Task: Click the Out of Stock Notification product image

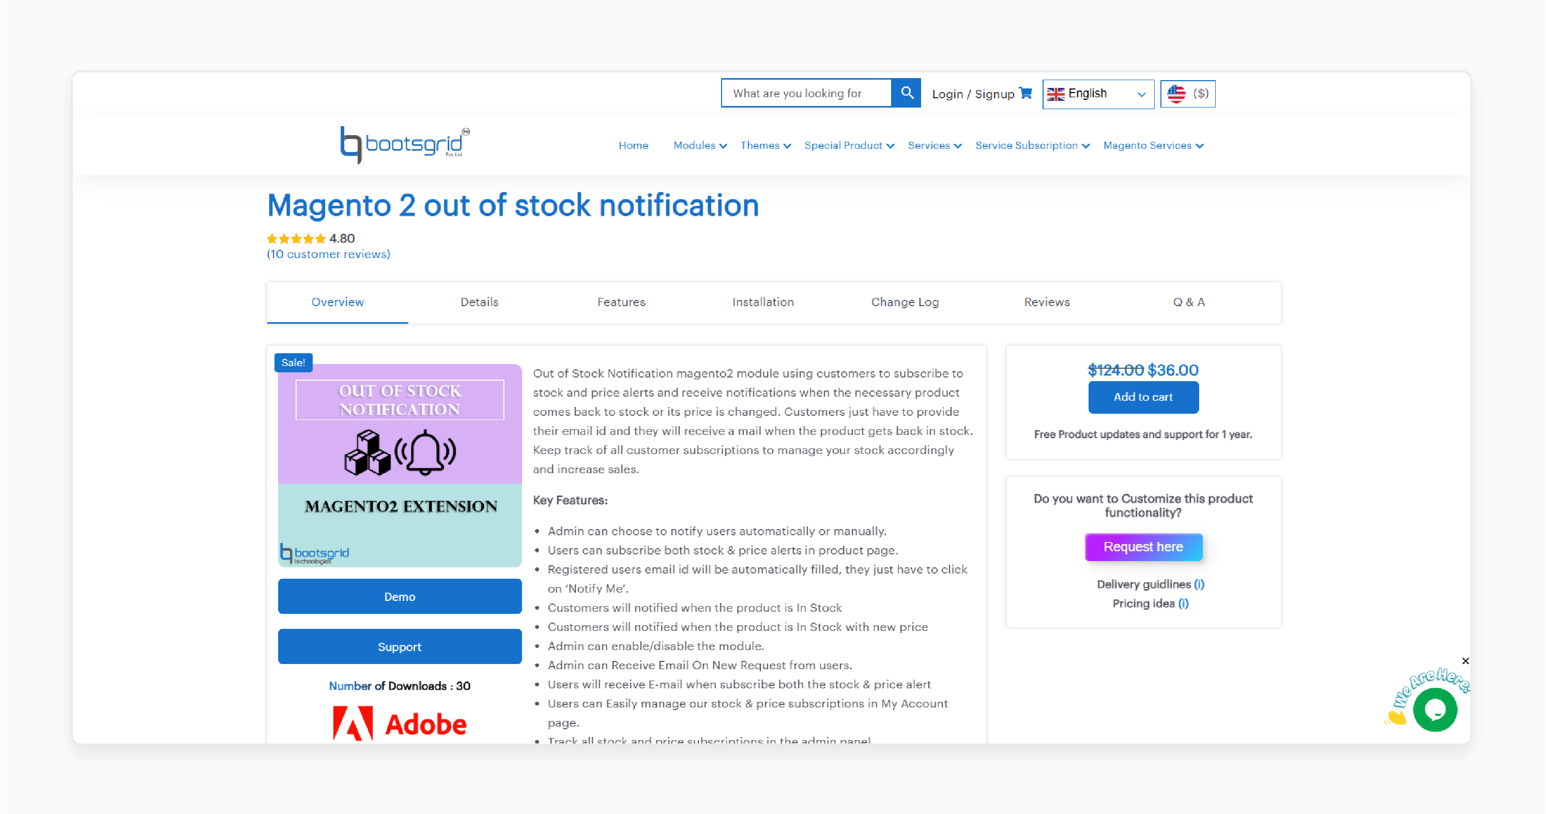Action: 400,465
